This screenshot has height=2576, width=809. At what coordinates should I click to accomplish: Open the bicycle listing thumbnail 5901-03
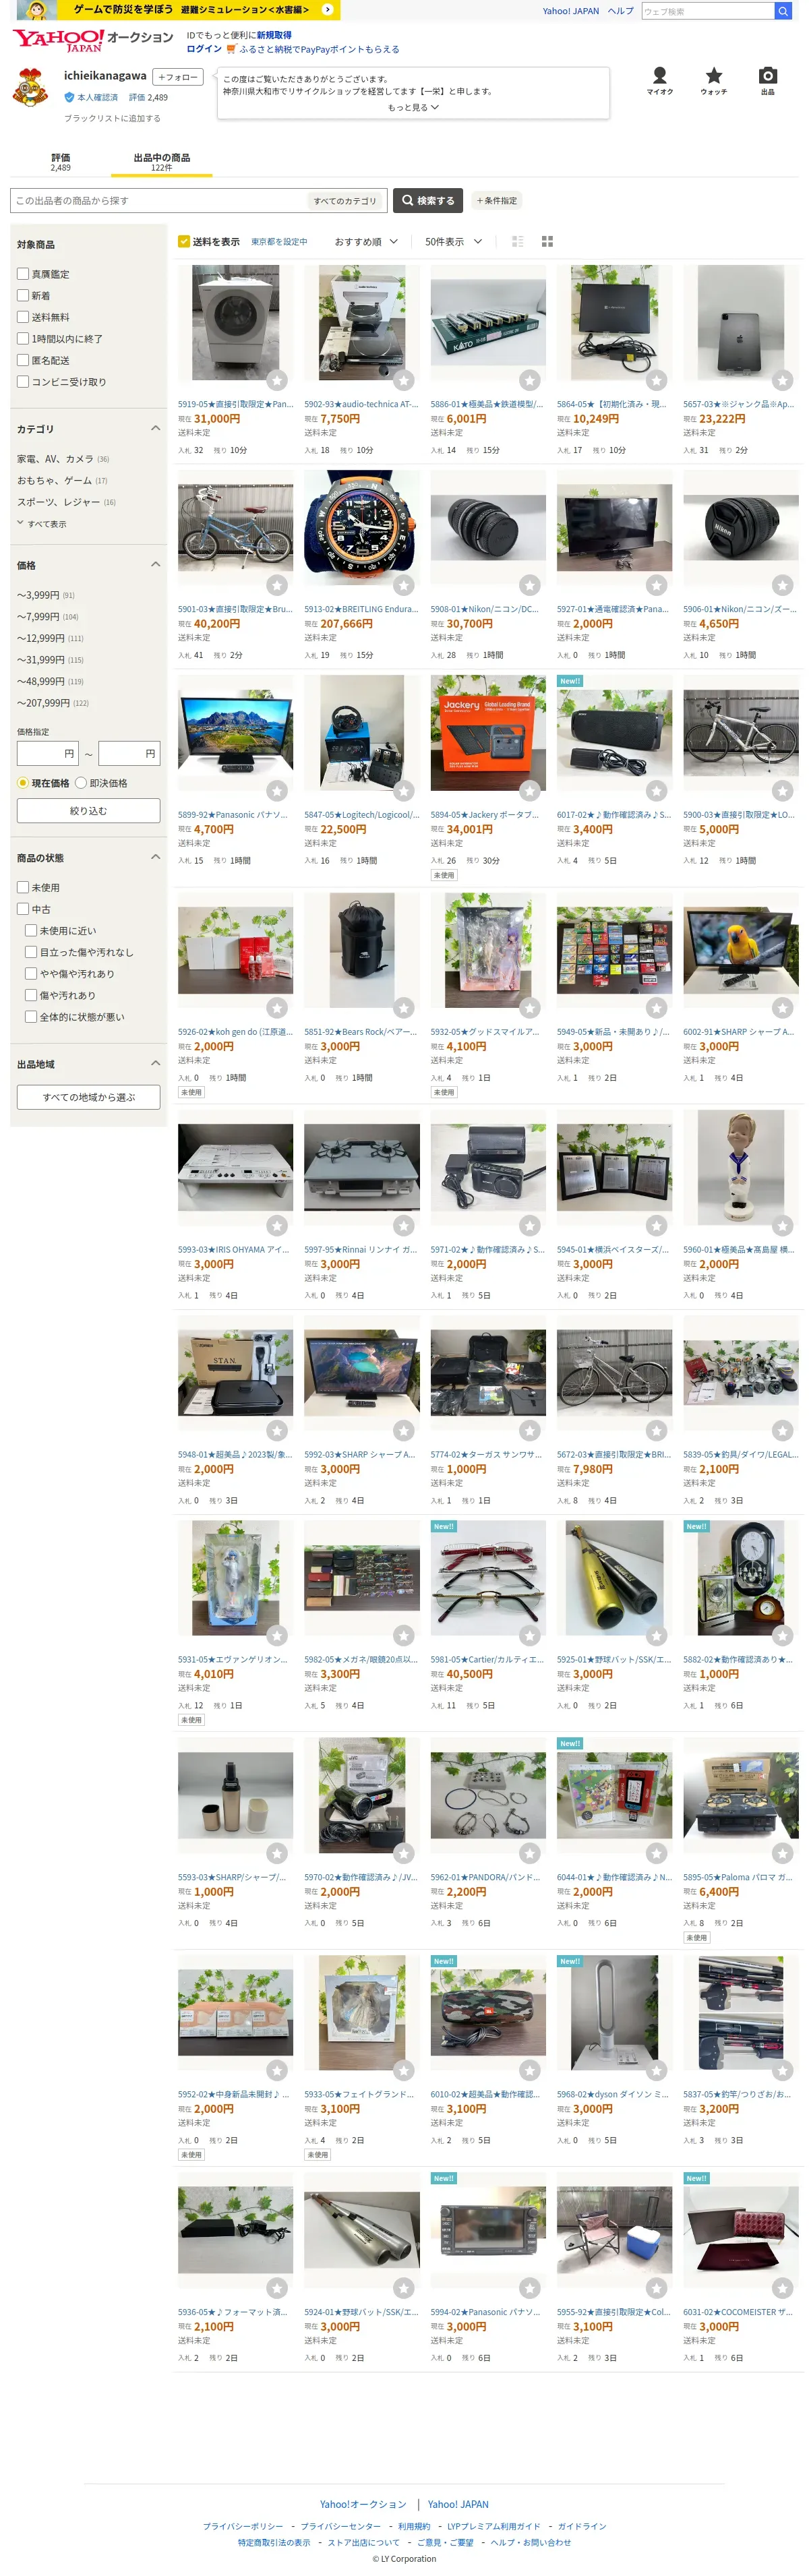(235, 527)
